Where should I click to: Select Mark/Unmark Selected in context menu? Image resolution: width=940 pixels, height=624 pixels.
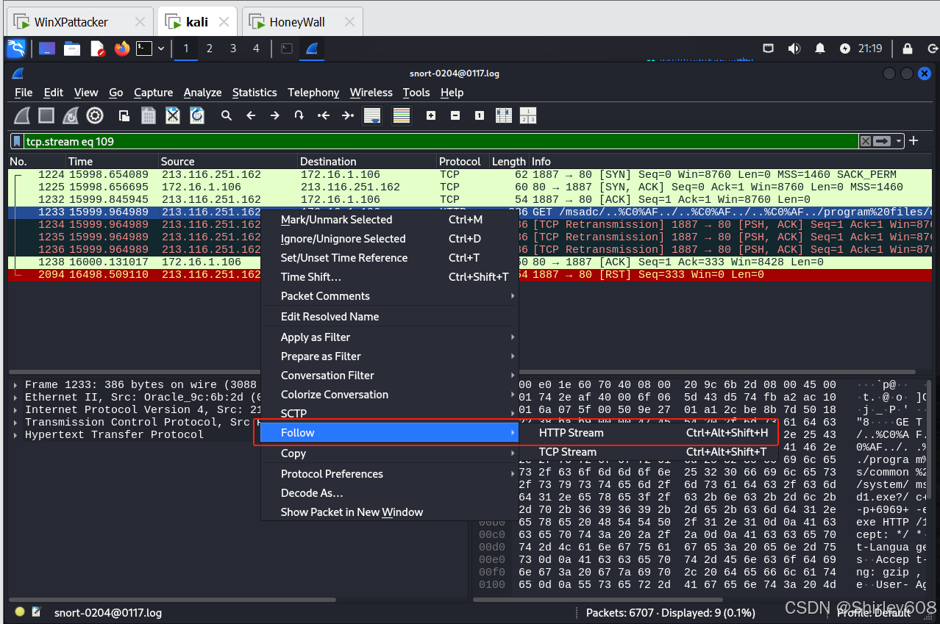(x=390, y=220)
